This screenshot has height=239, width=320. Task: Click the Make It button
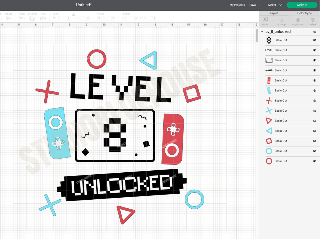click(302, 5)
